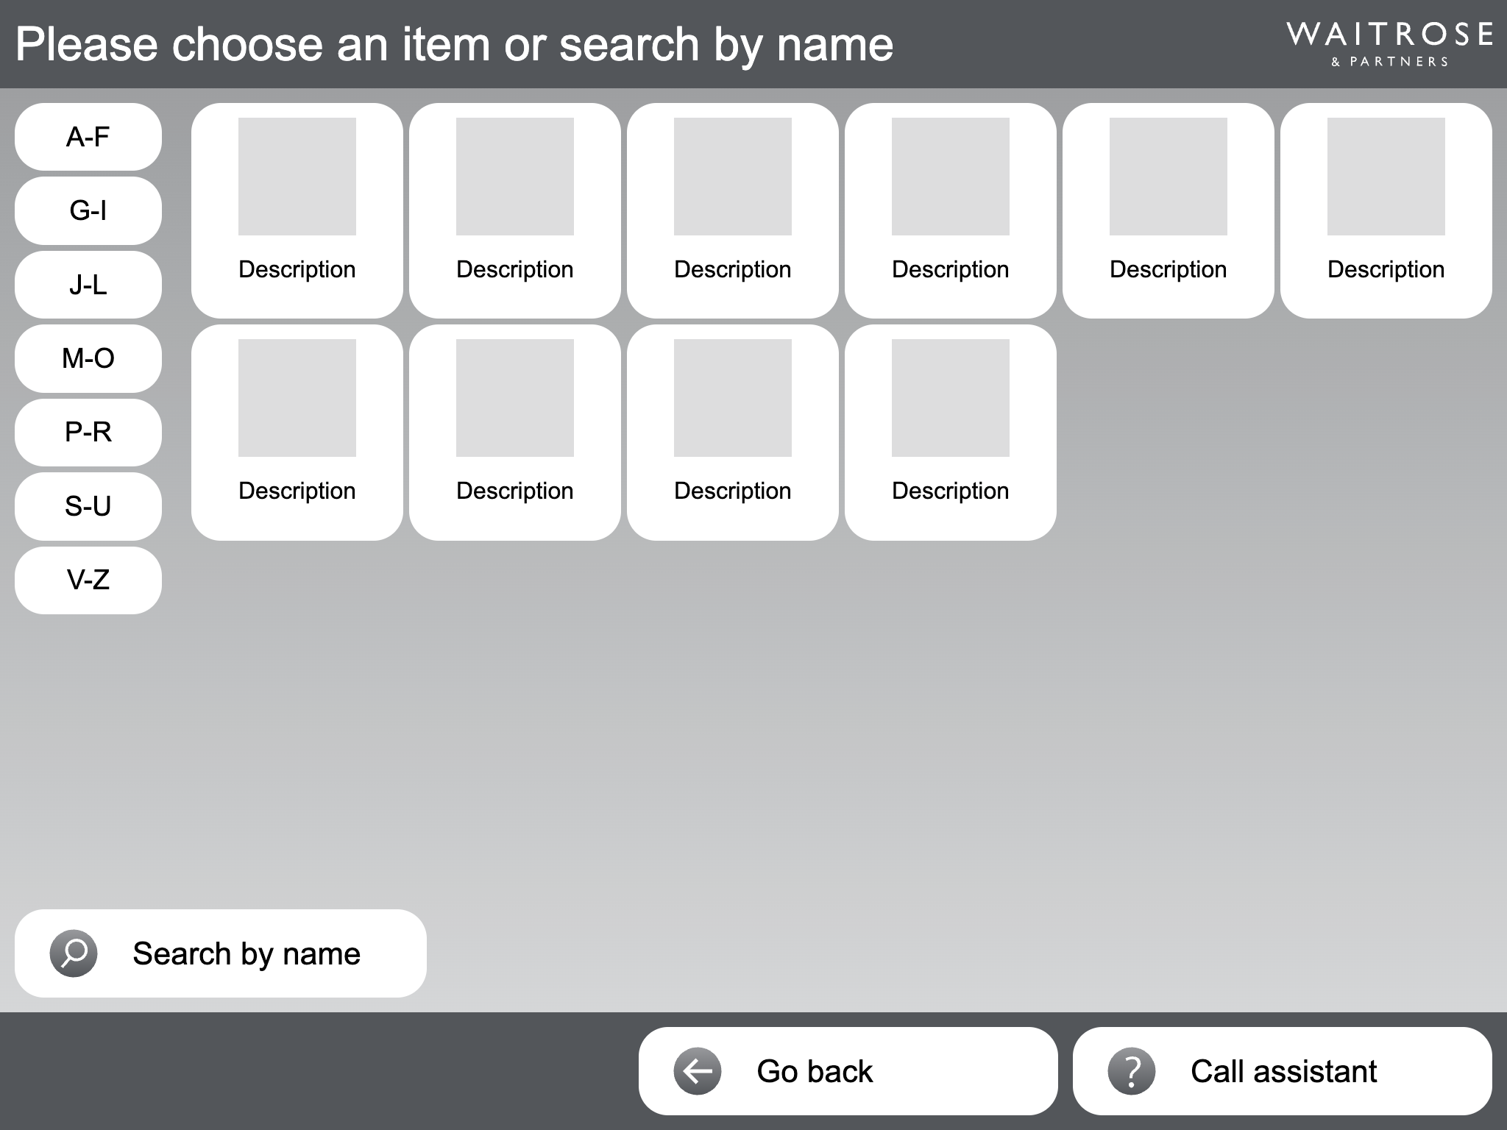
Task: Tap the Call assistant button
Action: 1283,1071
